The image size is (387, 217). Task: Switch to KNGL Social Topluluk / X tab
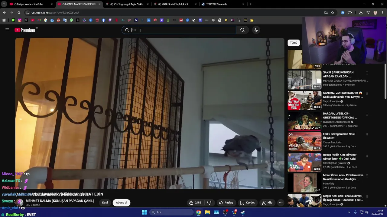175,4
